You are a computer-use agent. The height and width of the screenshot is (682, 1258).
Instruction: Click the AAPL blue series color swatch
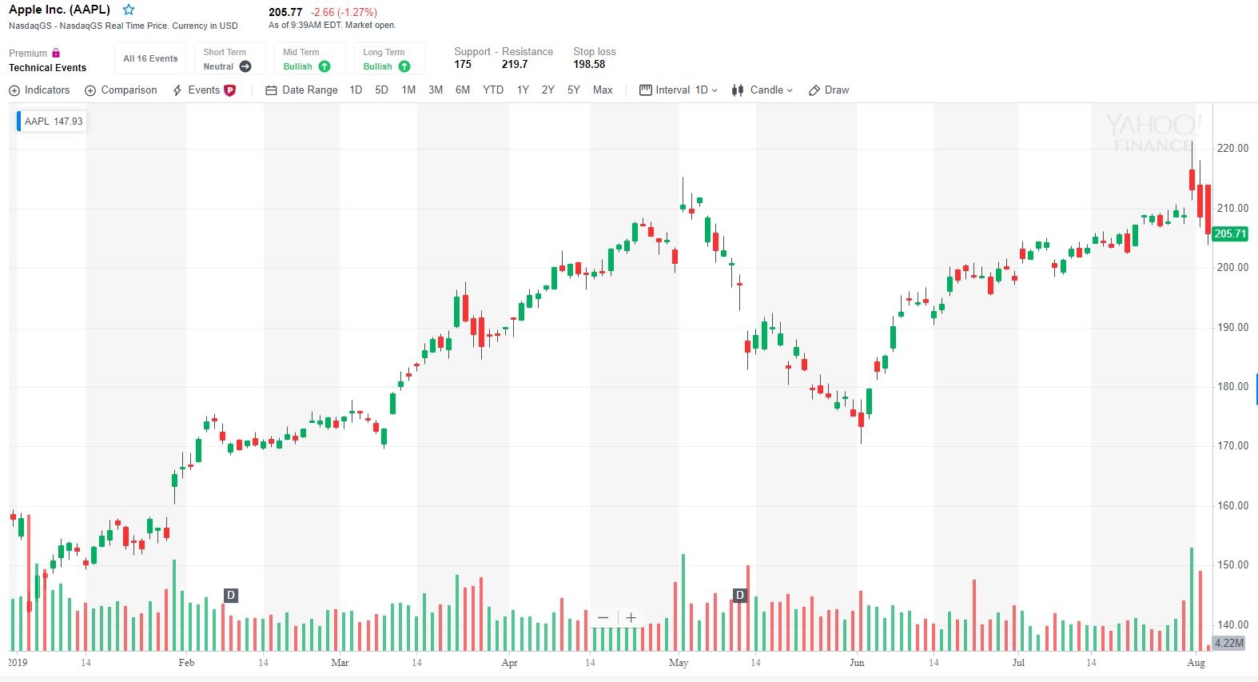[19, 122]
